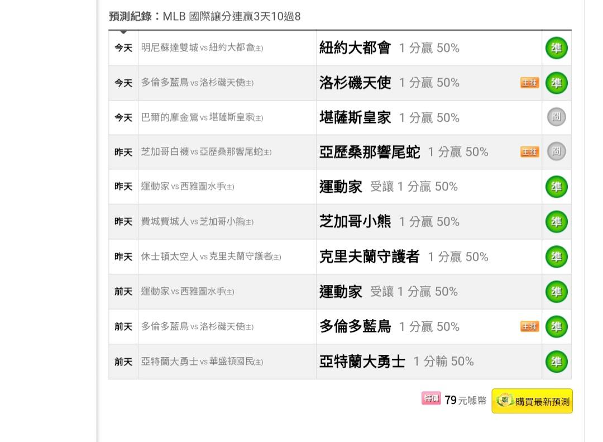Select the 芝加哥白襪 vs 亞歷桑那響尾蛇 matchup
The height and width of the screenshot is (442, 603).
pos(206,152)
